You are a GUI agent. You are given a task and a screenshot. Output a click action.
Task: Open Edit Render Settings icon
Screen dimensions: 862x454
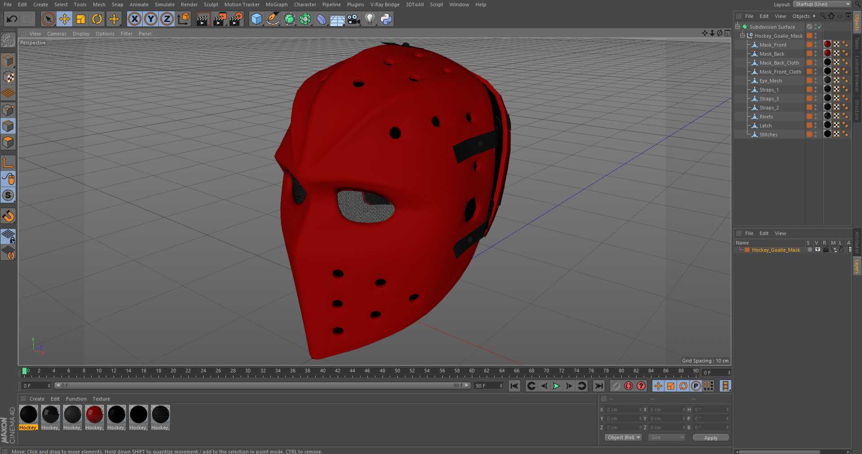pos(236,19)
